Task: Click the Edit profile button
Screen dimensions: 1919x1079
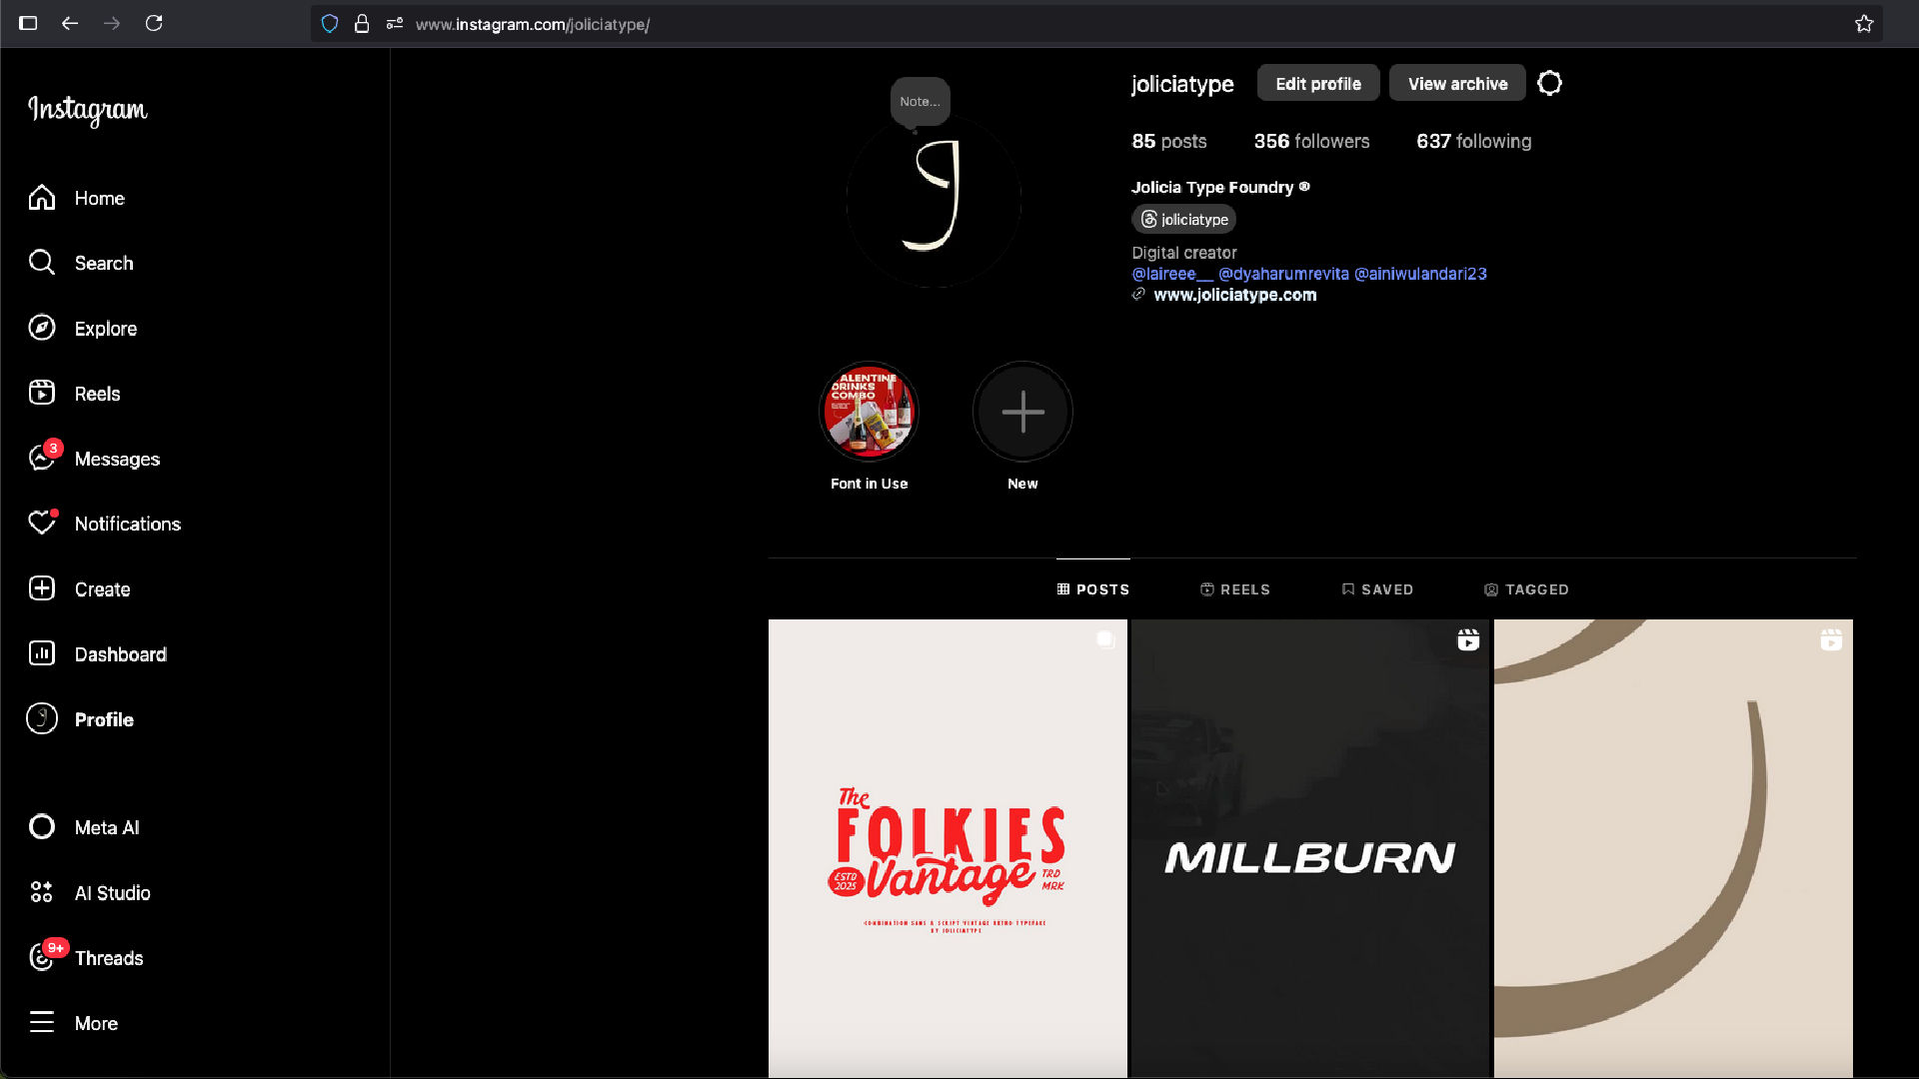Action: (1318, 84)
